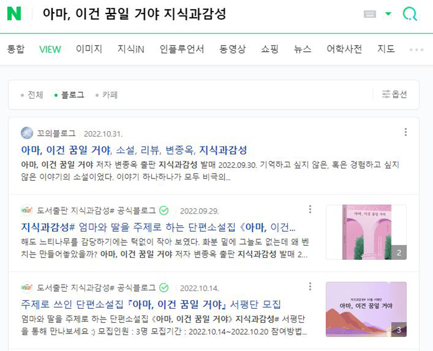Select the 블로그 filter option

pos(69,95)
